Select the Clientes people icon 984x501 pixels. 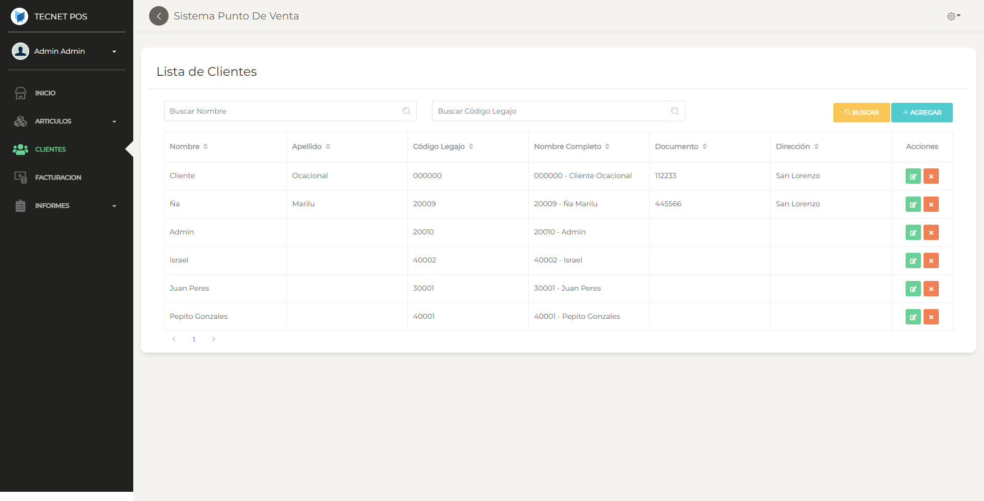(x=20, y=149)
